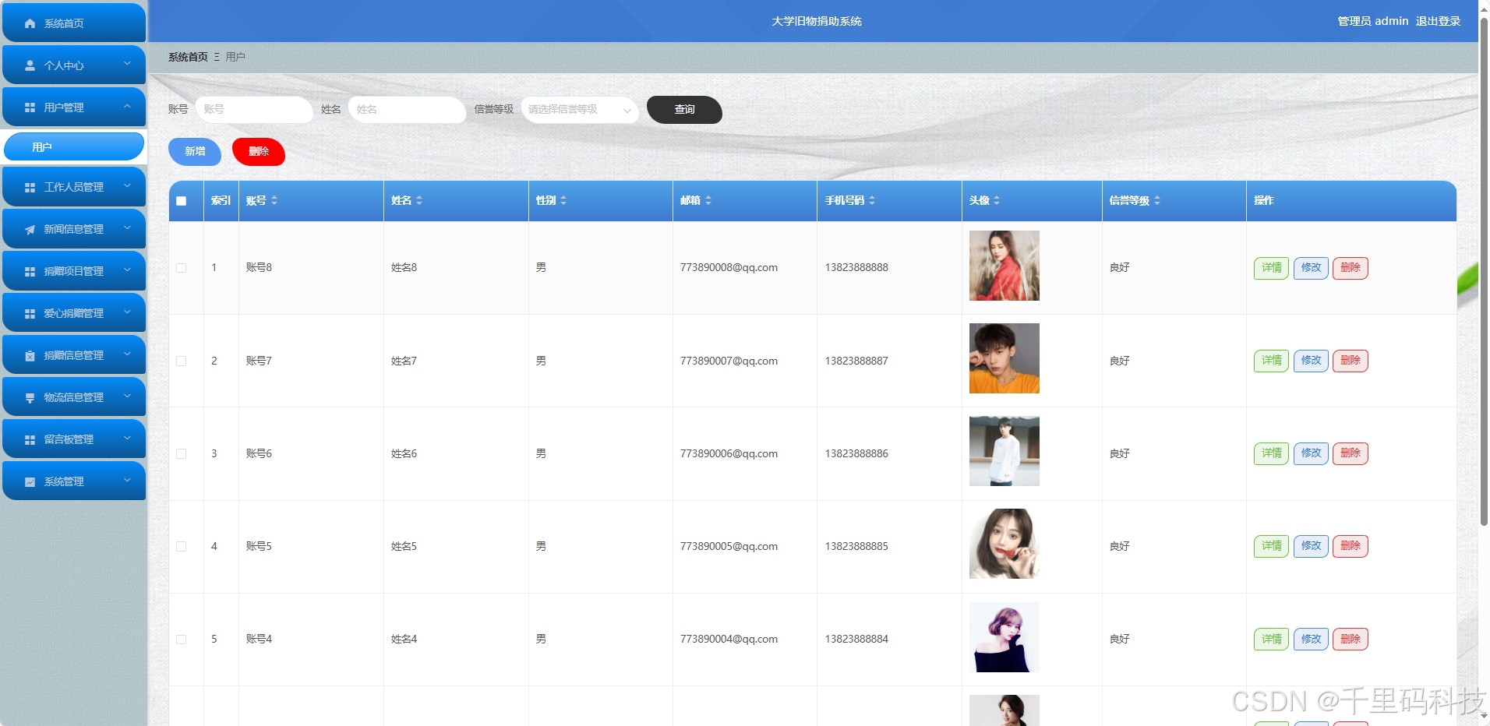Open avatar thumbnail of 账号4
The height and width of the screenshot is (726, 1490).
[x=1005, y=637]
